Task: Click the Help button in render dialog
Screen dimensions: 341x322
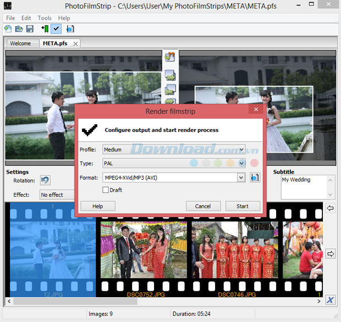Action: pos(98,206)
